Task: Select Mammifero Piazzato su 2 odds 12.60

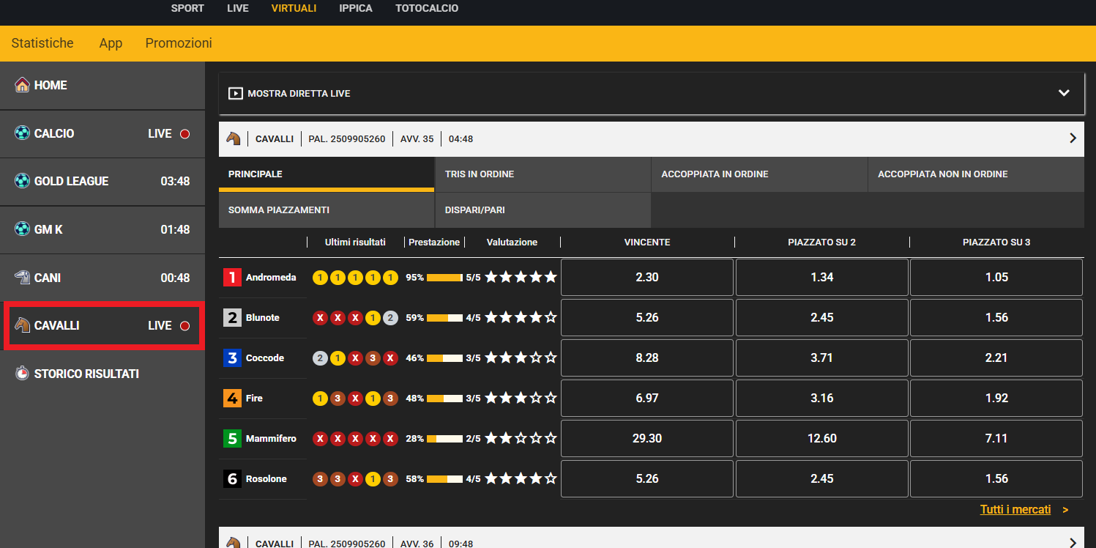Action: coord(821,439)
